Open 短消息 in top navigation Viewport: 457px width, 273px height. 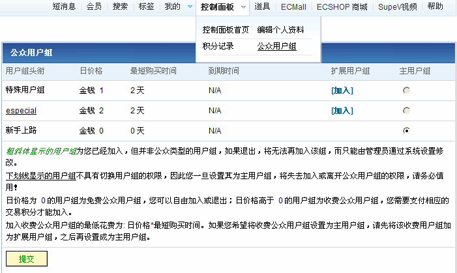click(x=64, y=7)
